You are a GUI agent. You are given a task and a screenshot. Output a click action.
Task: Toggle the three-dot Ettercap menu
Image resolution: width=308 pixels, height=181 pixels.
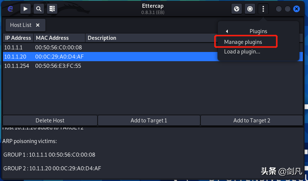(263, 9)
